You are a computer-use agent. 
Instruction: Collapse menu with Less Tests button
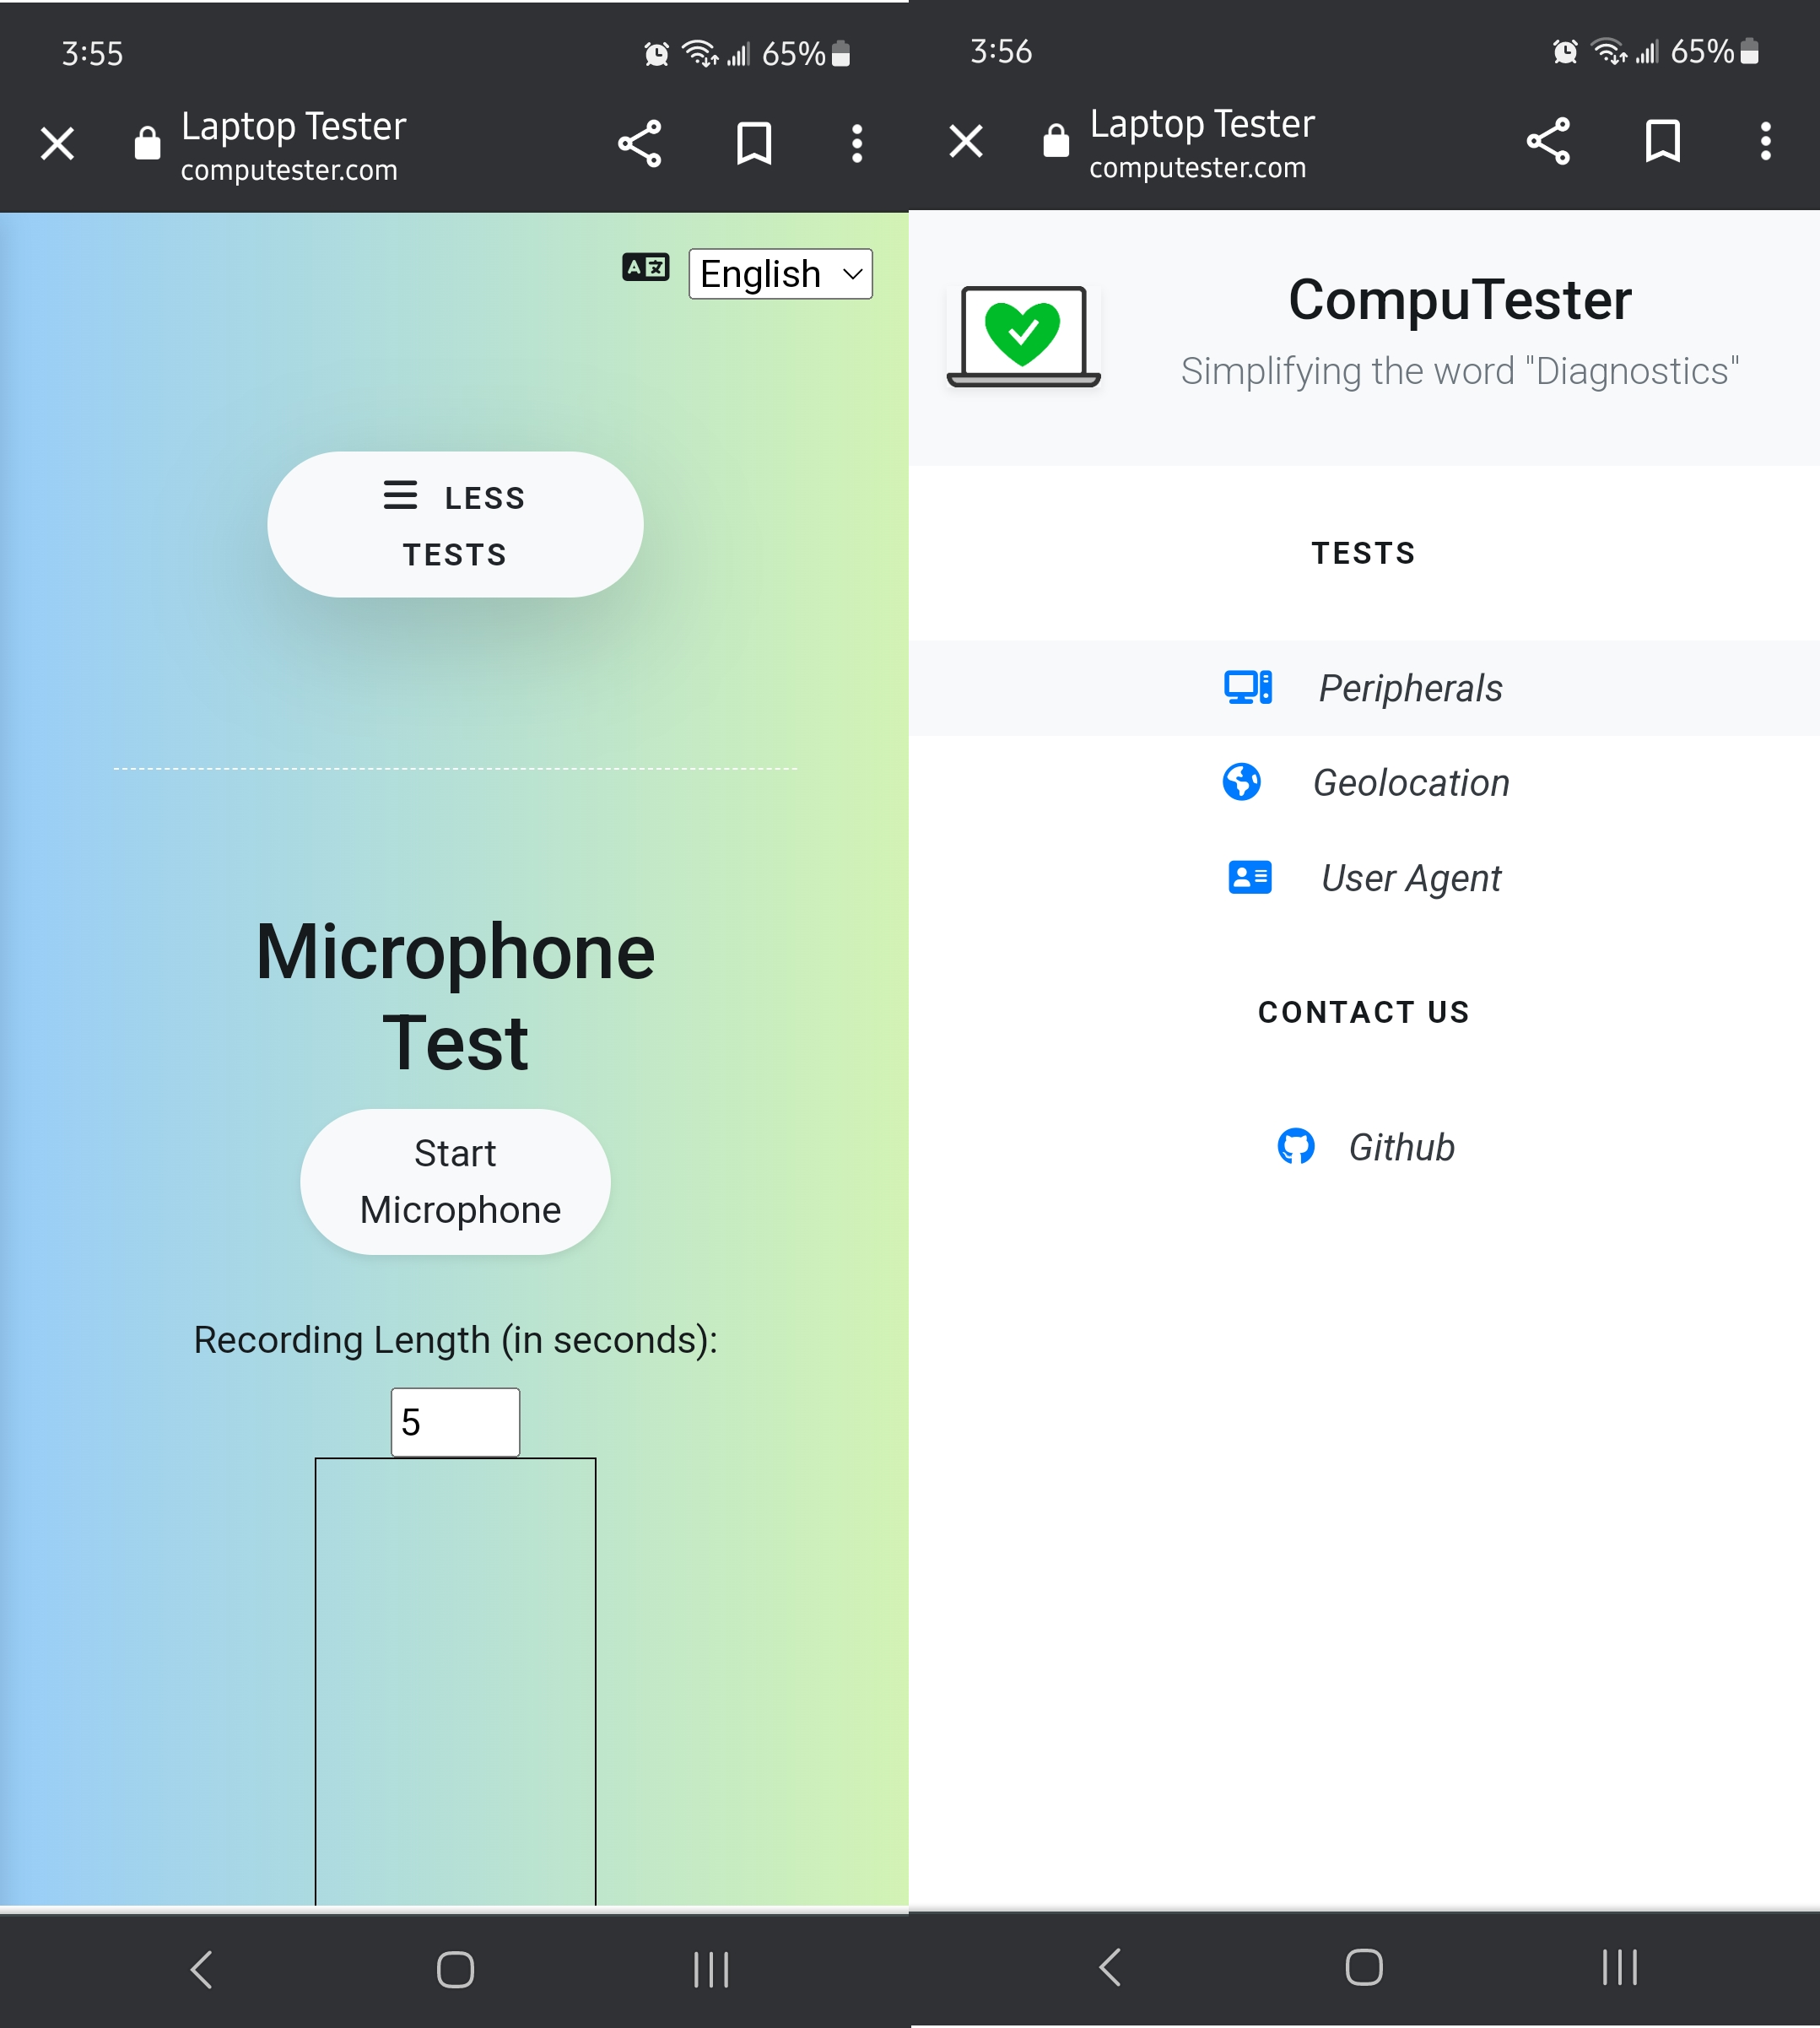click(x=455, y=525)
